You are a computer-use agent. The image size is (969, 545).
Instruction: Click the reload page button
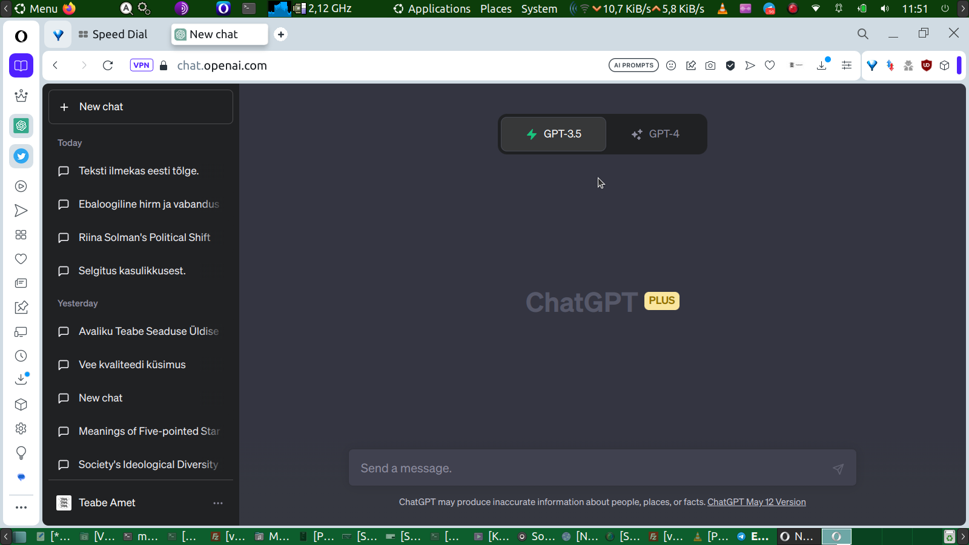[x=108, y=65]
